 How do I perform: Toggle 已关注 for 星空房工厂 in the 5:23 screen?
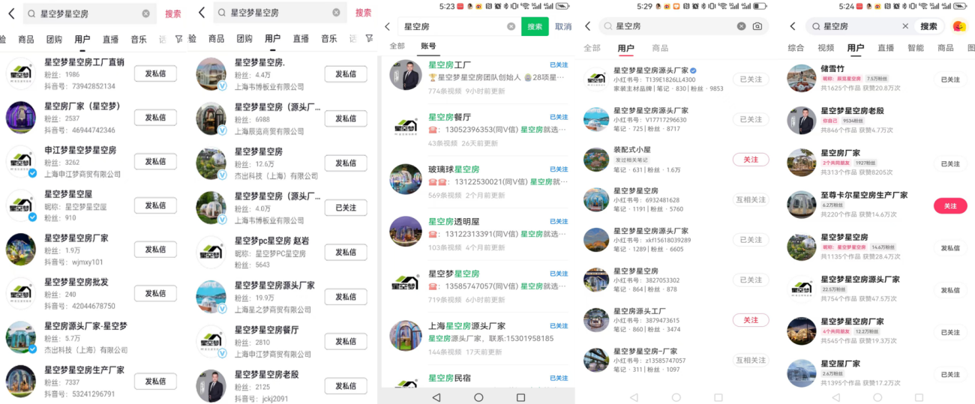pyautogui.click(x=559, y=65)
